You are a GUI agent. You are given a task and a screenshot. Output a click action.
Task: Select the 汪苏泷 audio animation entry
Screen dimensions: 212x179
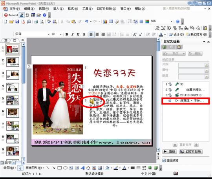tap(186, 101)
